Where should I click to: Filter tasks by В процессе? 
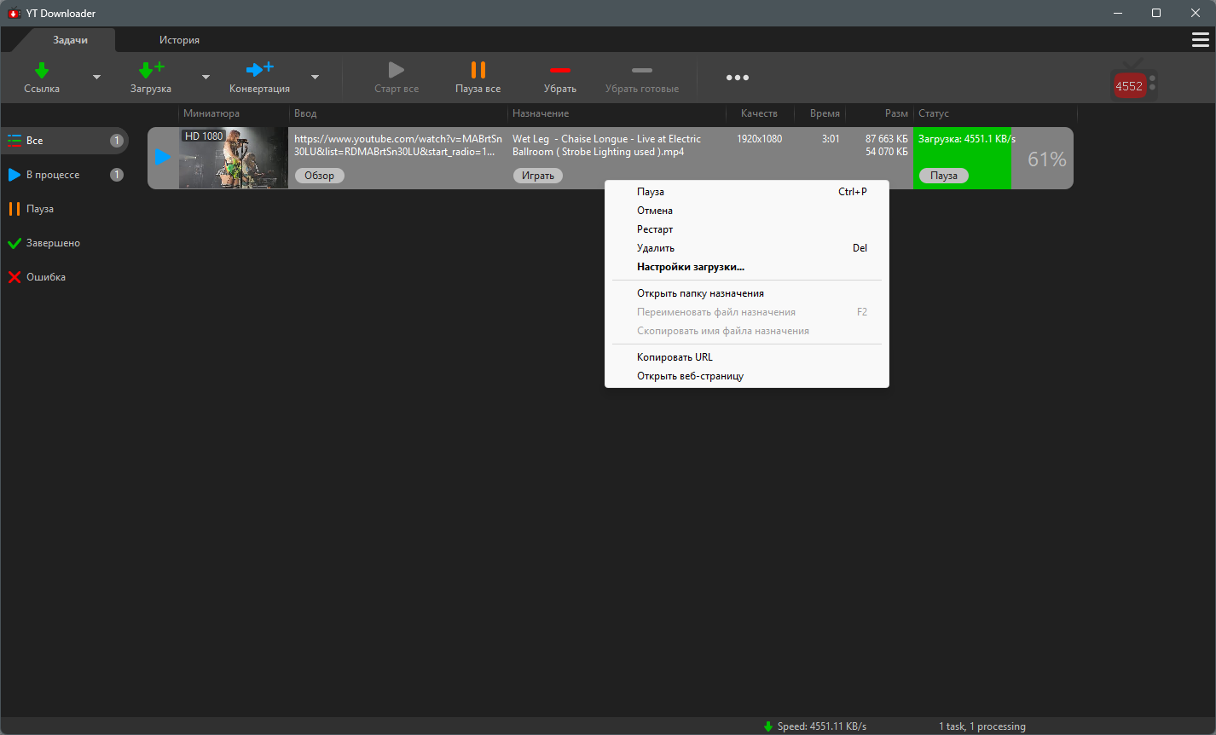(53, 175)
